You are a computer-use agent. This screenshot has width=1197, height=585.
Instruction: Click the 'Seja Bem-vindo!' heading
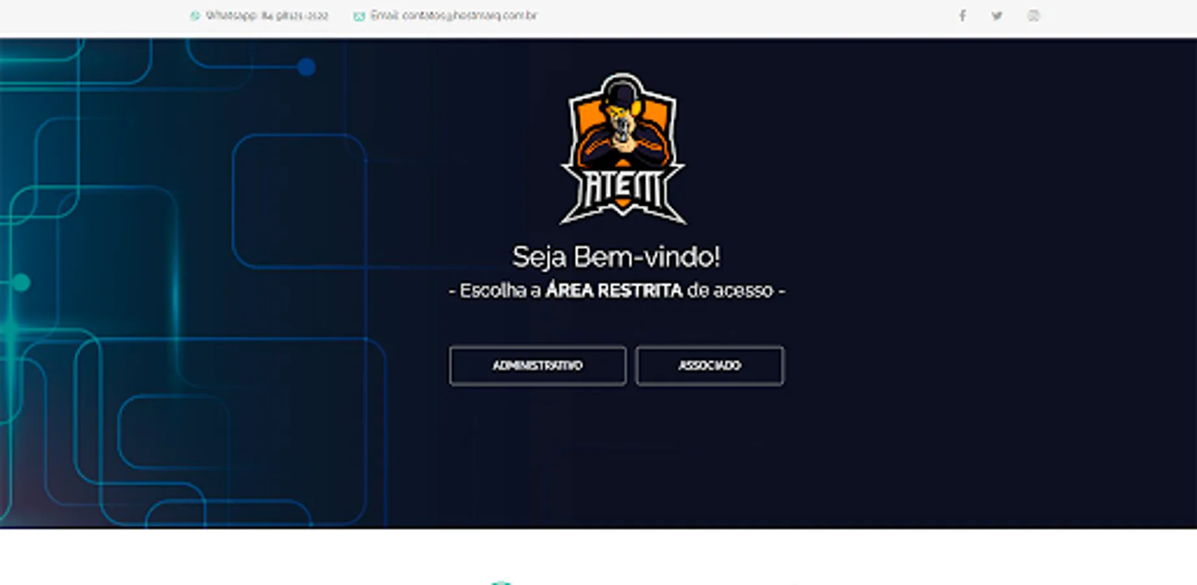click(x=616, y=257)
